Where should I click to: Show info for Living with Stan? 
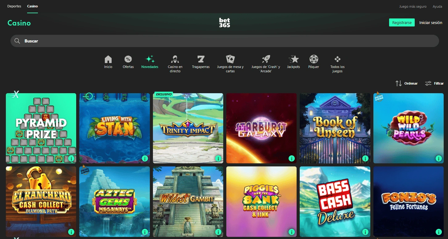(145, 158)
